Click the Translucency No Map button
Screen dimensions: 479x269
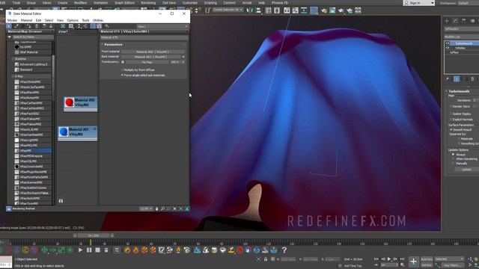tap(147, 62)
